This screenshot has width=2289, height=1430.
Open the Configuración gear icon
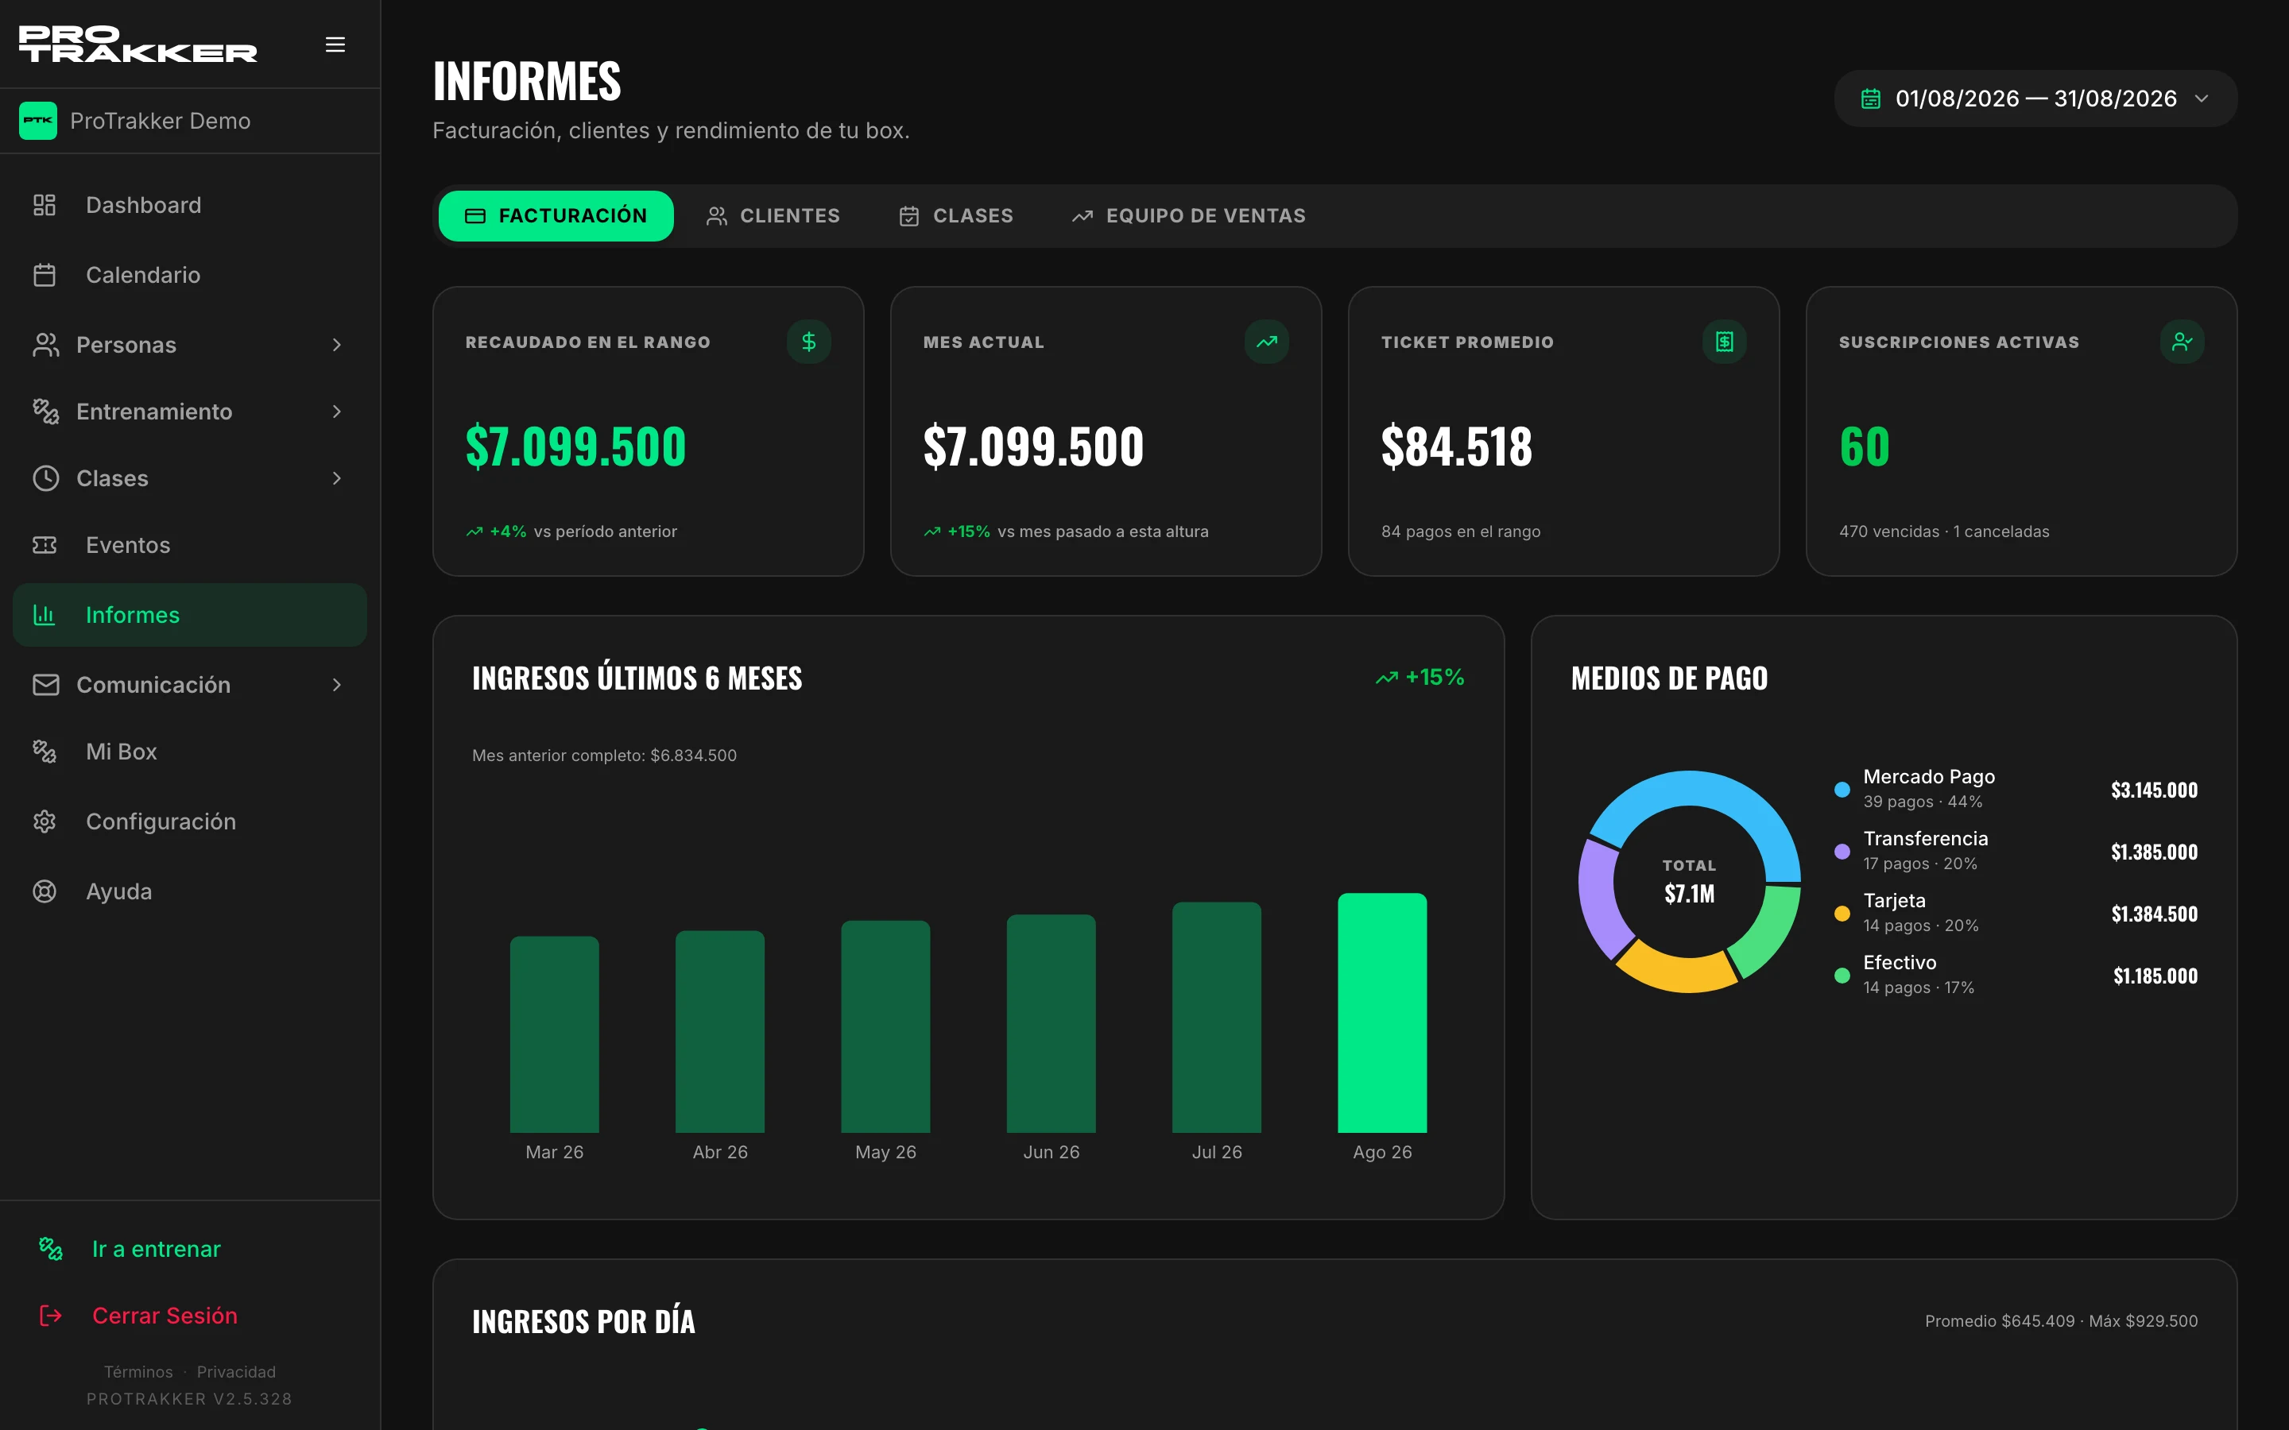[x=45, y=822]
